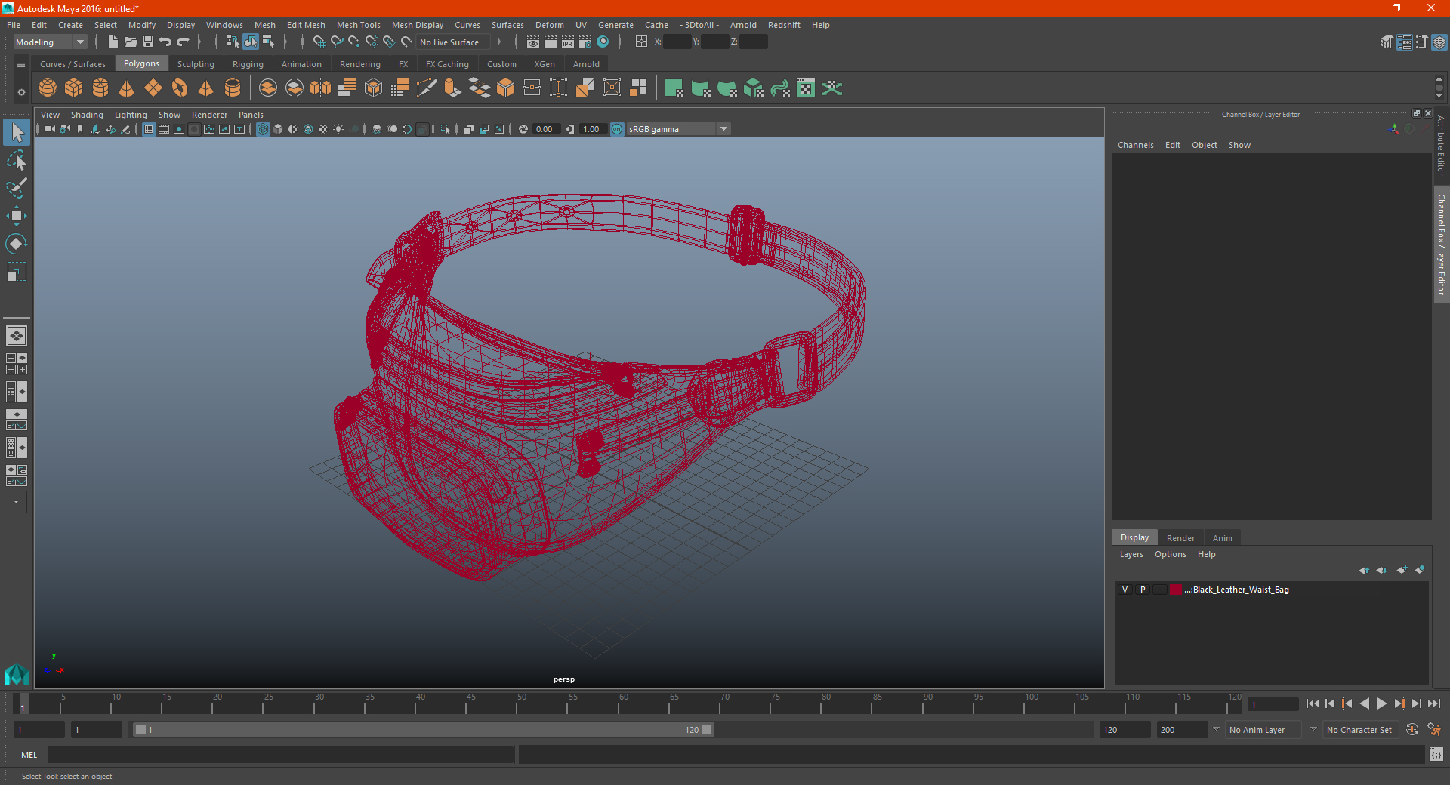Viewport: 1450px width, 785px height.
Task: Create a polygon plane from the shelf
Action: point(153,88)
